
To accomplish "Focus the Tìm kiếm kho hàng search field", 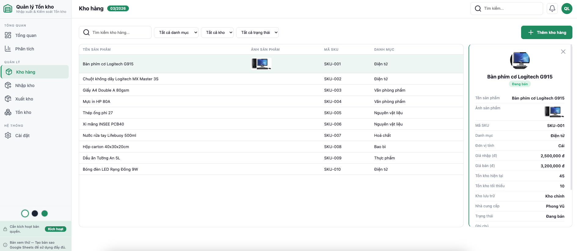I will point(119,33).
